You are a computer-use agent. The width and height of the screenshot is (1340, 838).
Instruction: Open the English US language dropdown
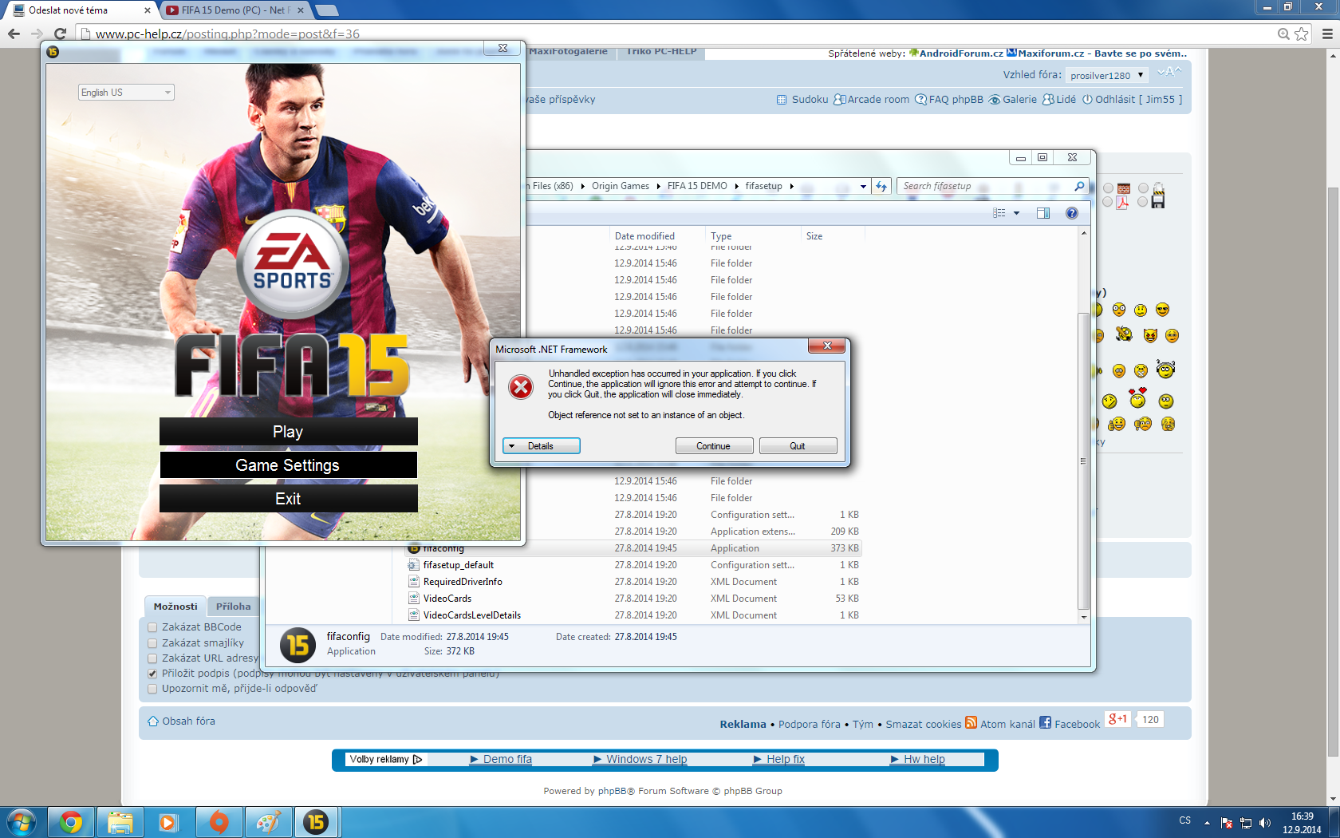click(126, 93)
